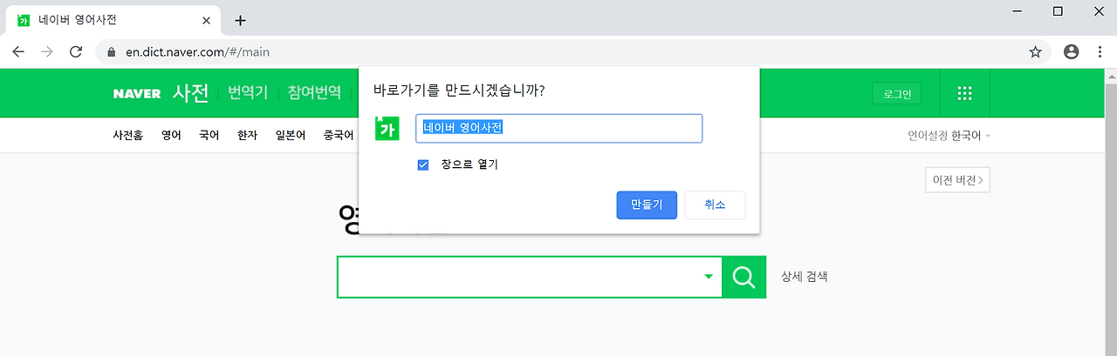The width and height of the screenshot is (1117, 356).
Task: Click the green magnifier search button
Action: click(x=744, y=277)
